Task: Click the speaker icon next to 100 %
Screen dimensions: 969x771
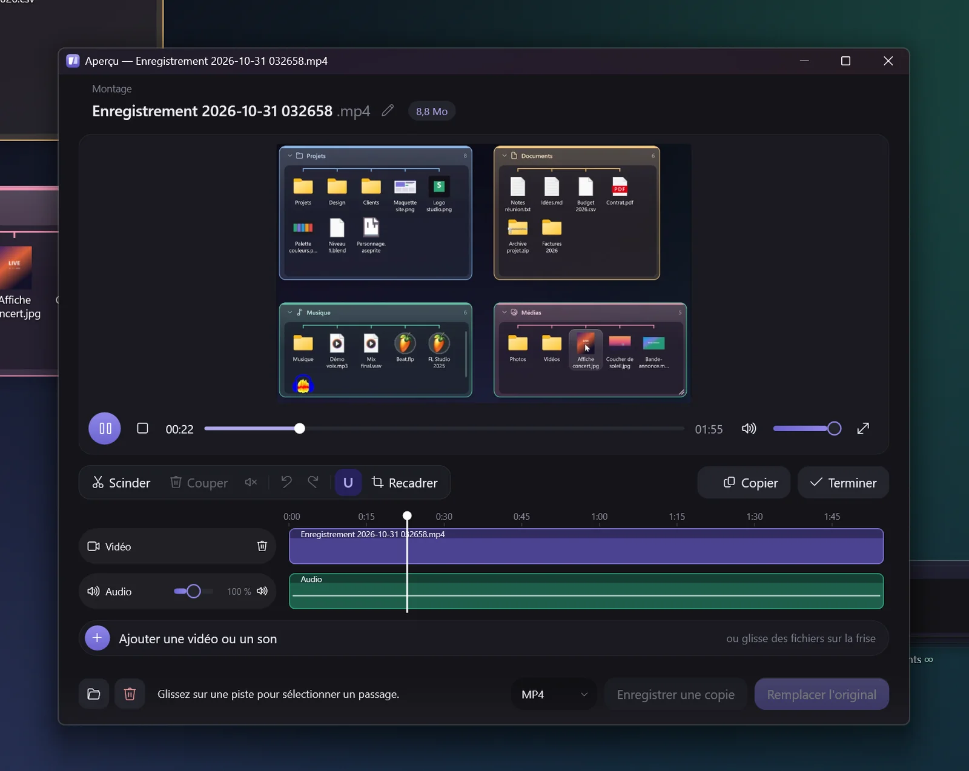Action: click(262, 591)
